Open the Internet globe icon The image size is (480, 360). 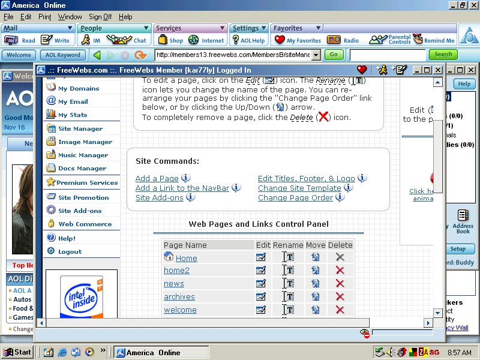193,40
